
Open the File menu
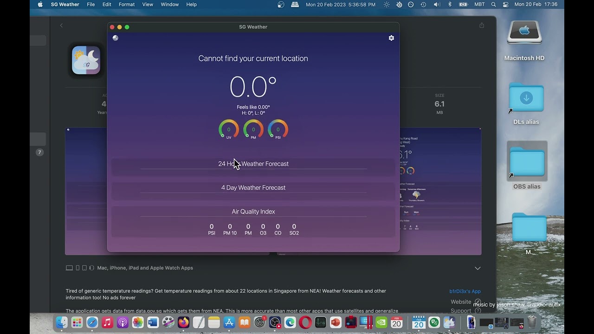[91, 4]
